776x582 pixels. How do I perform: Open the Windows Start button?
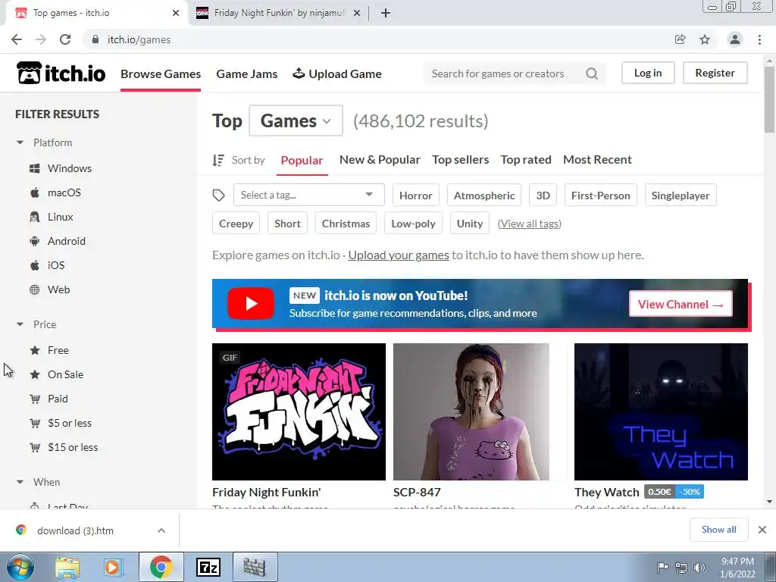(20, 567)
